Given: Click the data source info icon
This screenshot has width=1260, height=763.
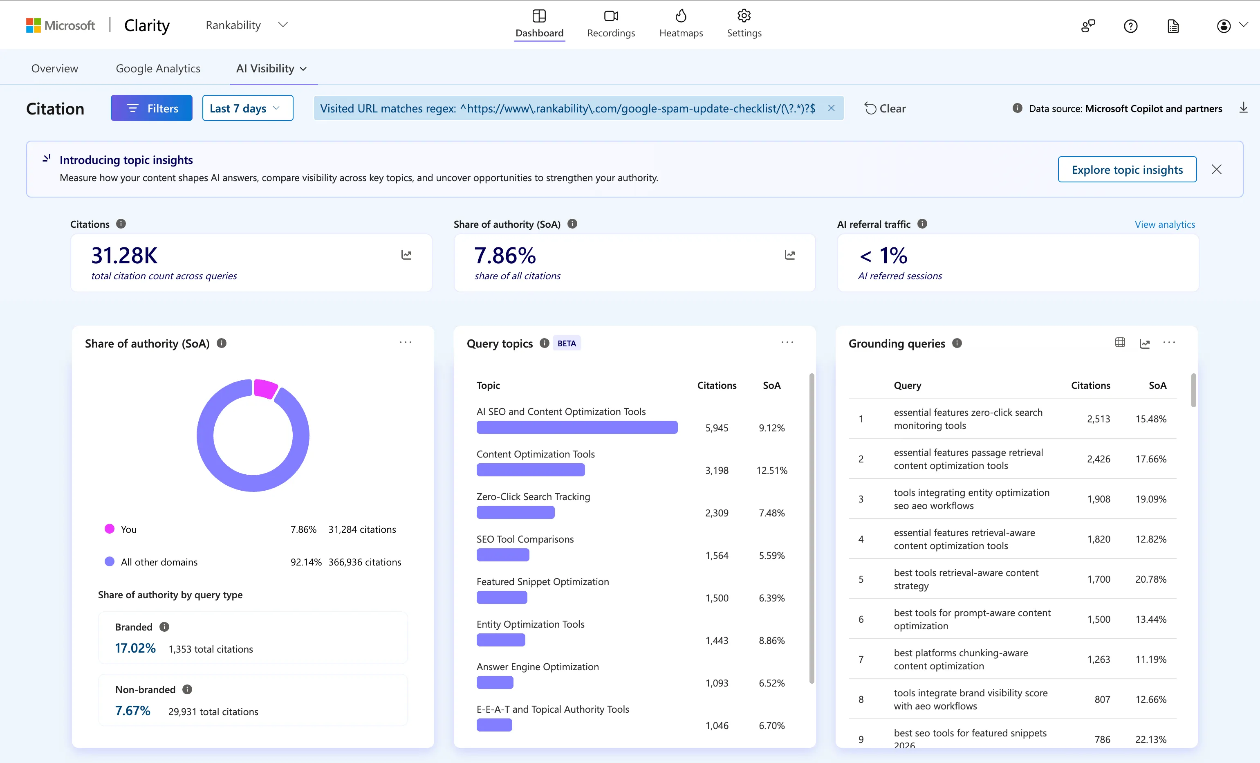Looking at the screenshot, I should (x=1018, y=108).
